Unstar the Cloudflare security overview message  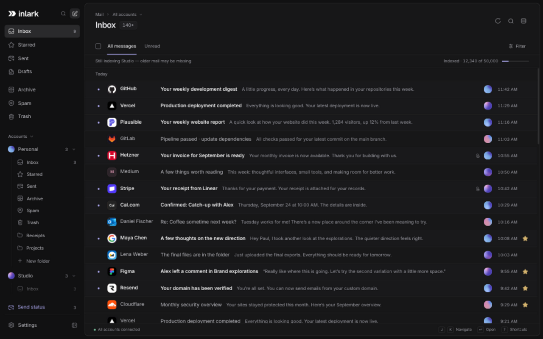(x=525, y=305)
